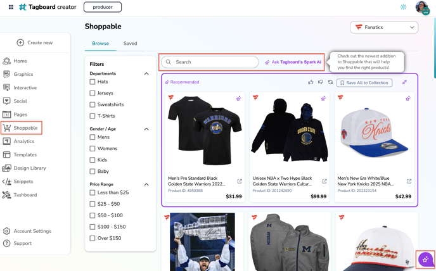Click the product Search field
Viewport: 436px width, 271px height.
click(210, 62)
